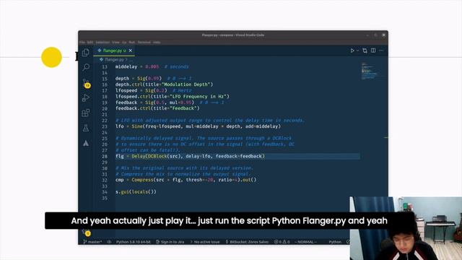Open the Terminal menu

pyautogui.click(x=144, y=42)
